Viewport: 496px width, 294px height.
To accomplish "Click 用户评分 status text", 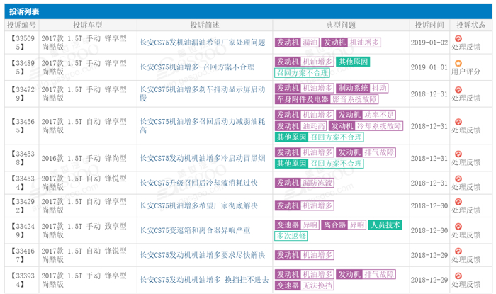I will [x=466, y=72].
